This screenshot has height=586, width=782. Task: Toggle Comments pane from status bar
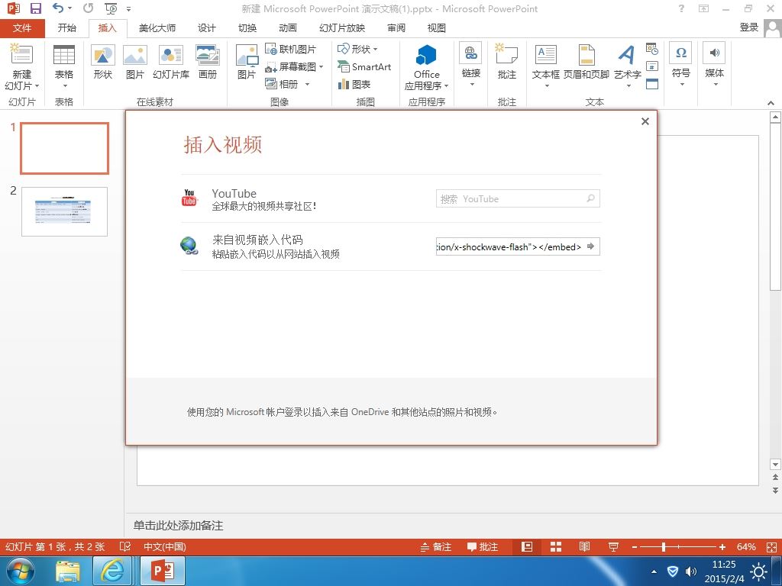click(x=483, y=546)
